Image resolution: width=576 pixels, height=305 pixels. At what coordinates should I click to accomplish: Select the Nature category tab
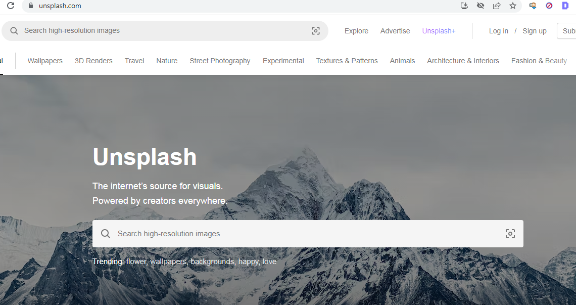pos(167,61)
